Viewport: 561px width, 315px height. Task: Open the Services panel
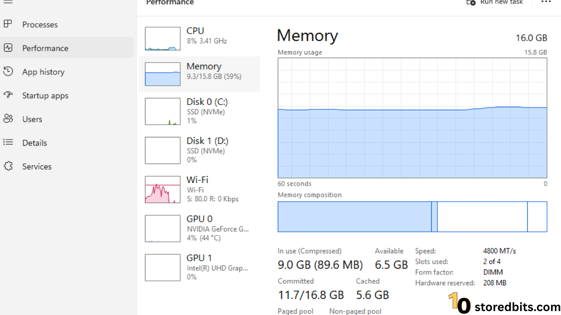point(9,166)
